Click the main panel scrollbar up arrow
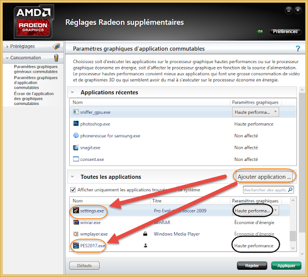This screenshot has height=277, width=308. [x=302, y=90]
